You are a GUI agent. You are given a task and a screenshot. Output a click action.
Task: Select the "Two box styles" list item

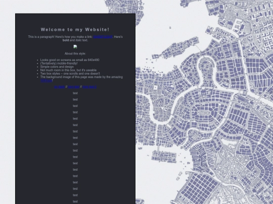click(70, 74)
